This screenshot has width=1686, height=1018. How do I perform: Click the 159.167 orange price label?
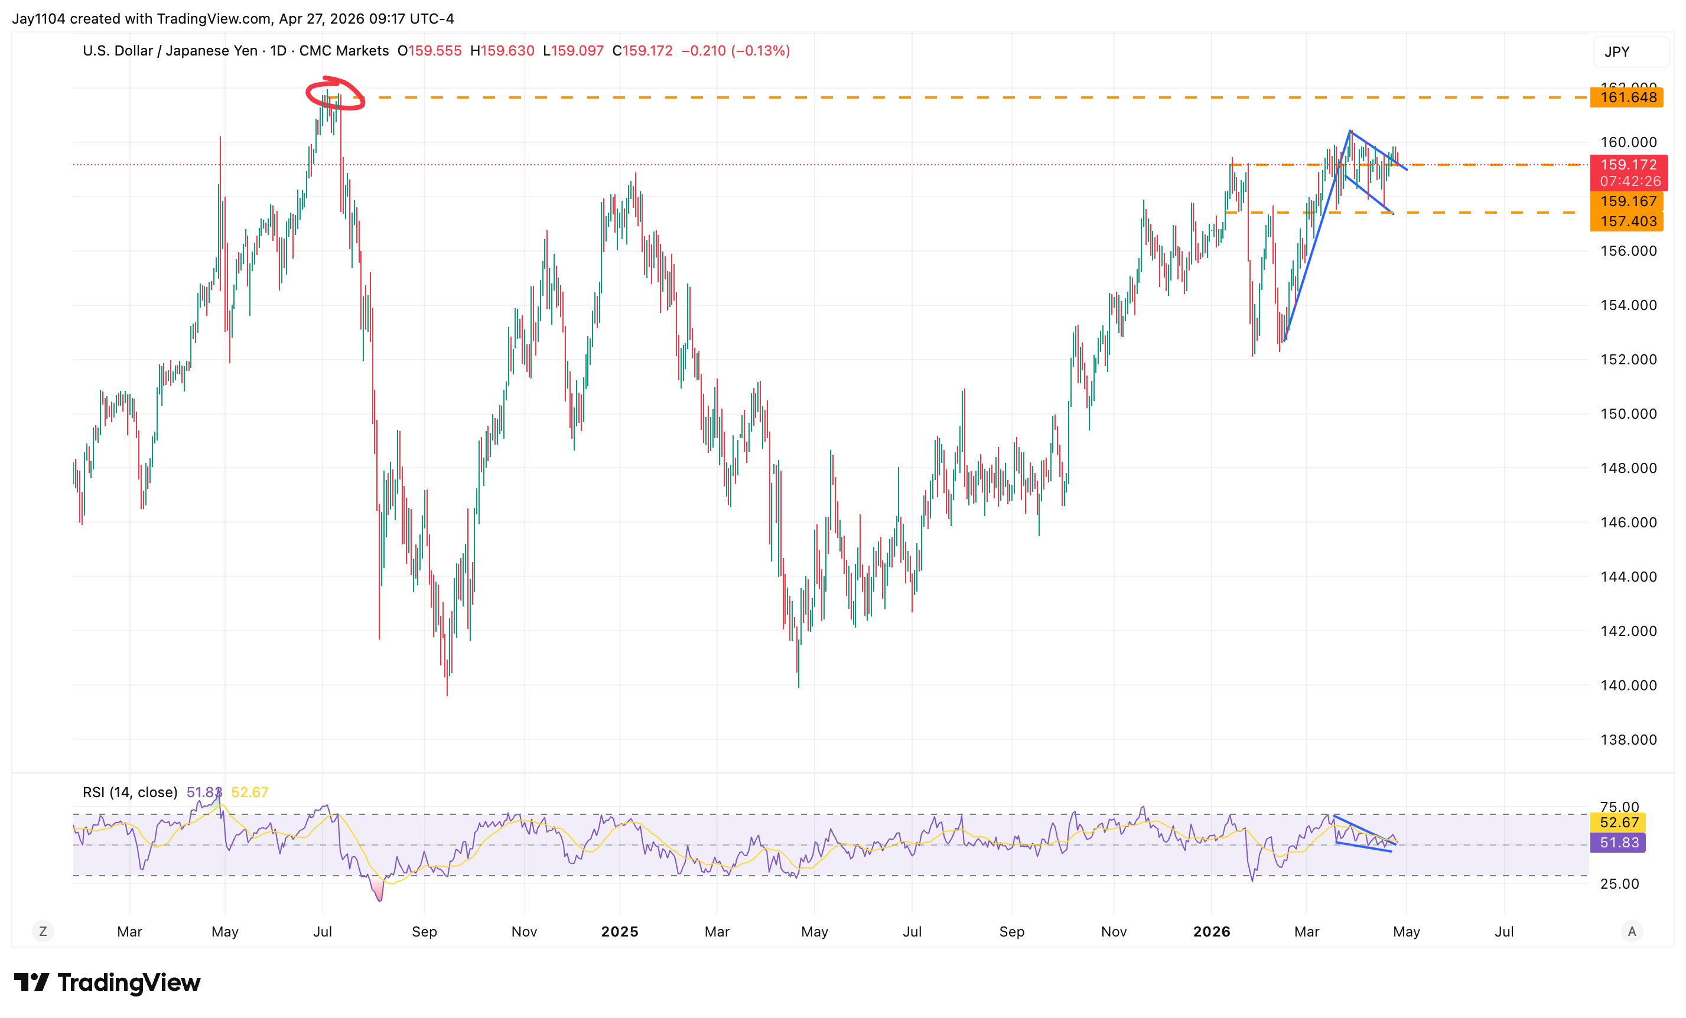pos(1626,201)
